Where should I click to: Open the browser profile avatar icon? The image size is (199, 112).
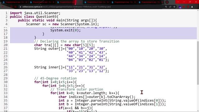coord(192,7)
